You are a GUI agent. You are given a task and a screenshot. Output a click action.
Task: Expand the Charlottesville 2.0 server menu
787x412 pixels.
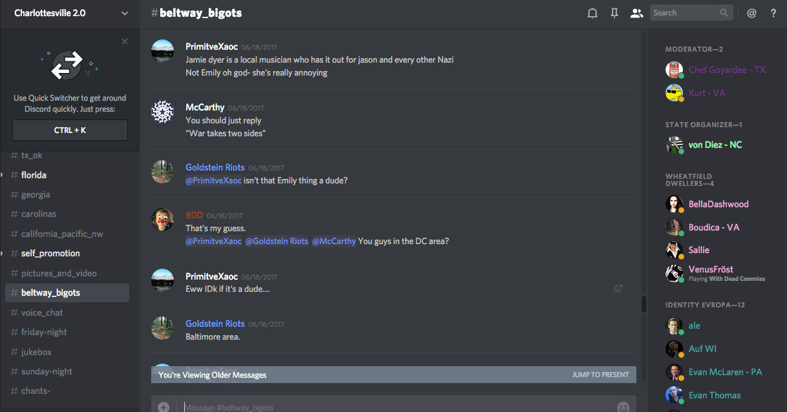125,13
